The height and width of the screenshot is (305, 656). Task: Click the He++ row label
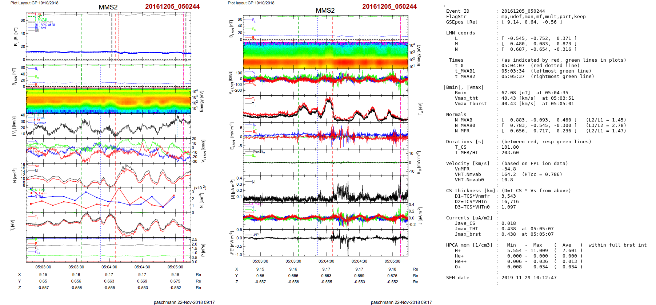(x=460, y=261)
